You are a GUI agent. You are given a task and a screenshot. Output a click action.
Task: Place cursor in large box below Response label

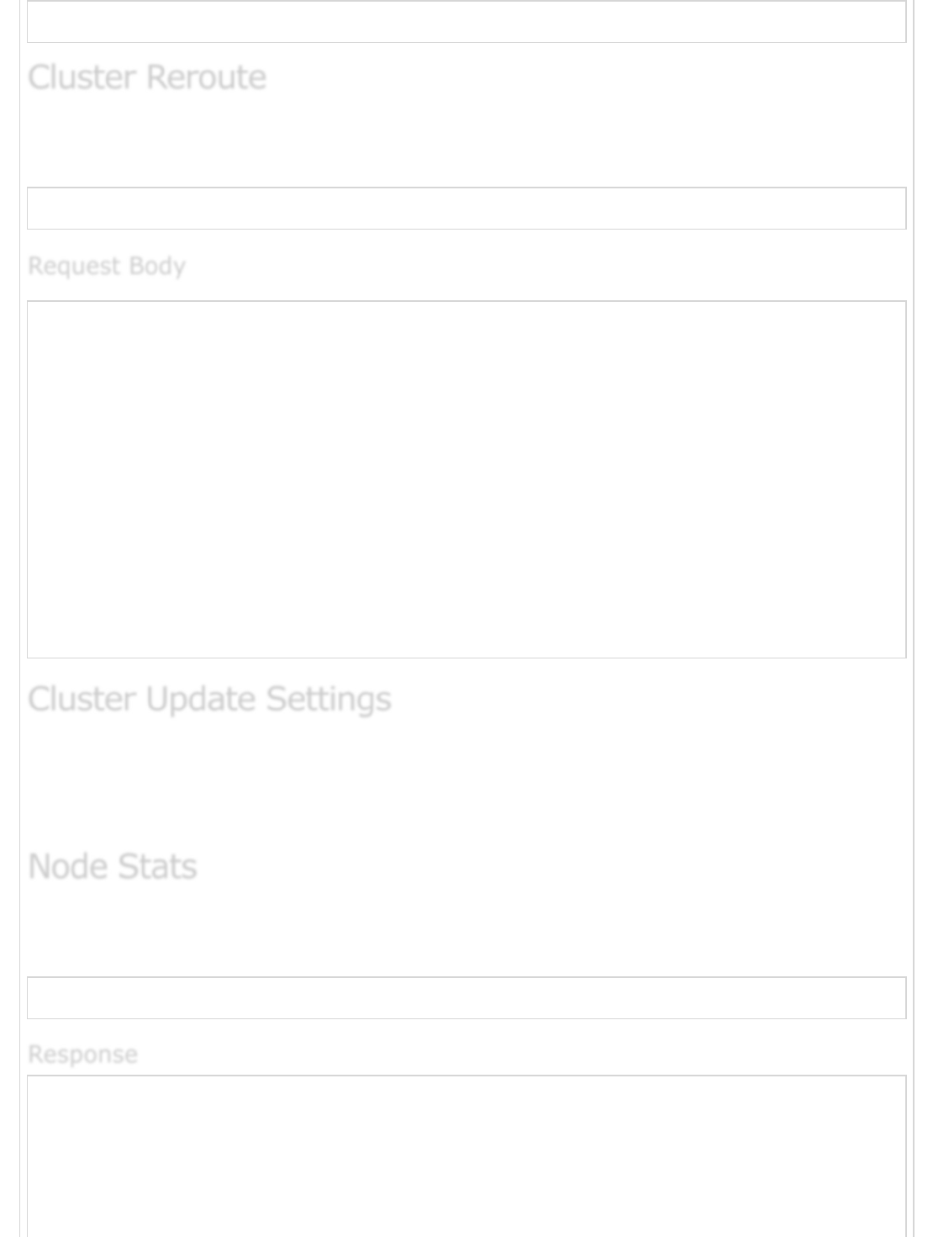[466, 1156]
